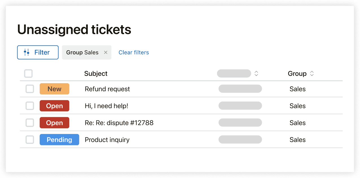Open the ticket titled Hi, I need help!
The height and width of the screenshot is (178, 360).
pyautogui.click(x=106, y=106)
